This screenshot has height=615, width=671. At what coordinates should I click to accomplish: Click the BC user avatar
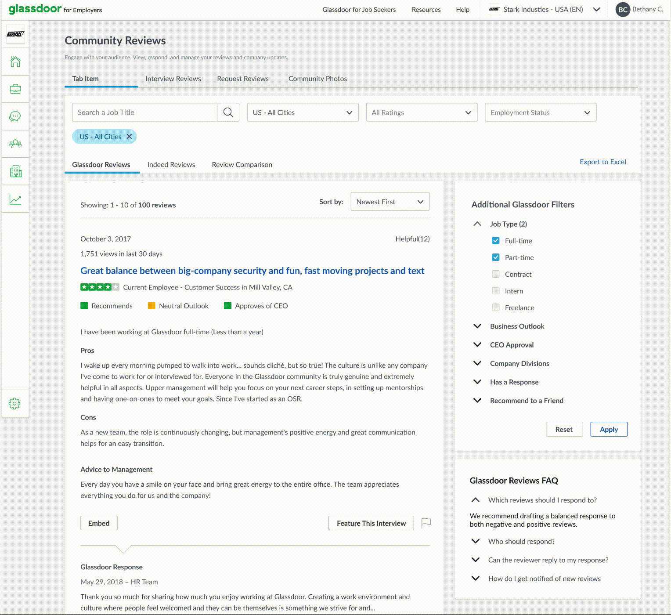(x=623, y=10)
